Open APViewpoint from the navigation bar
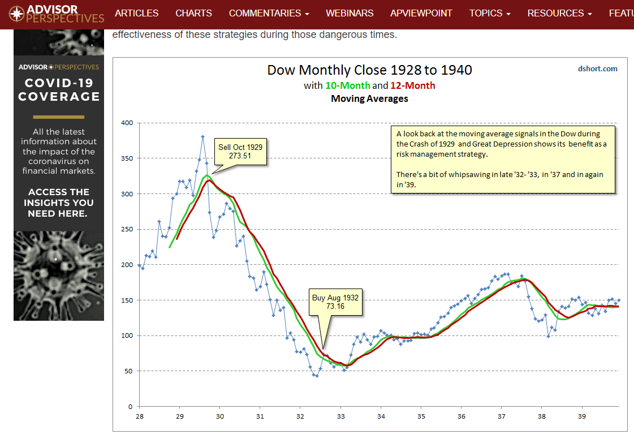 pos(421,13)
